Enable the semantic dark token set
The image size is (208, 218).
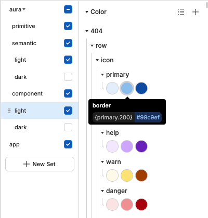coord(68,77)
